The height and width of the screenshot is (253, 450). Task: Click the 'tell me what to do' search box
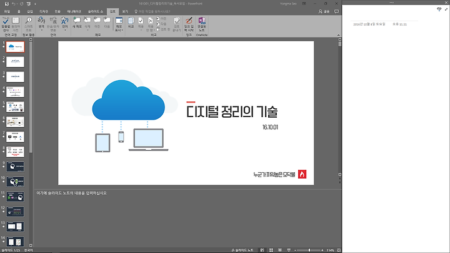[152, 11]
